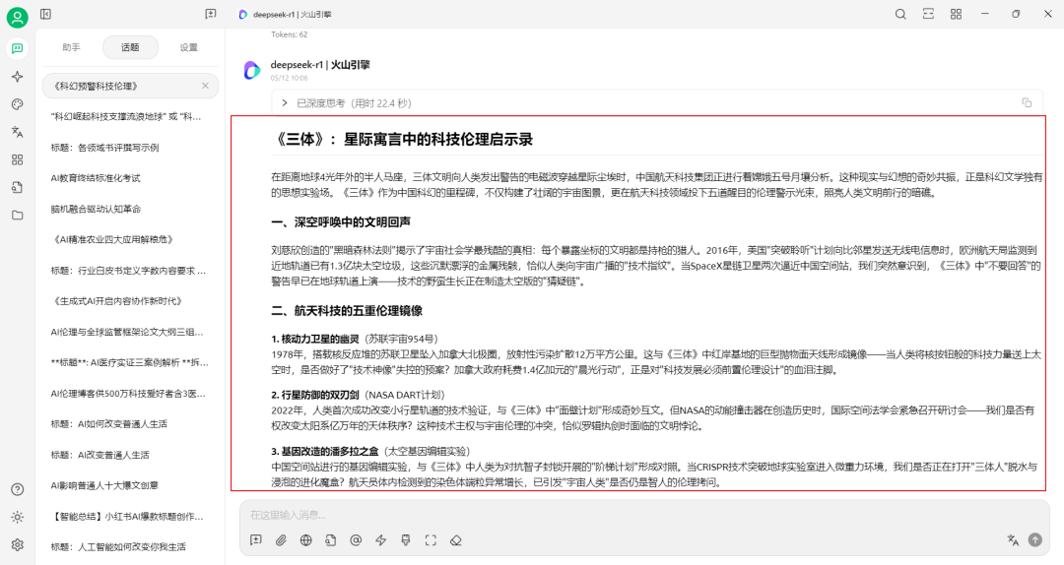
Task: Open the 《AI精准农业四大应用解粮危》 topic
Action: pos(130,239)
